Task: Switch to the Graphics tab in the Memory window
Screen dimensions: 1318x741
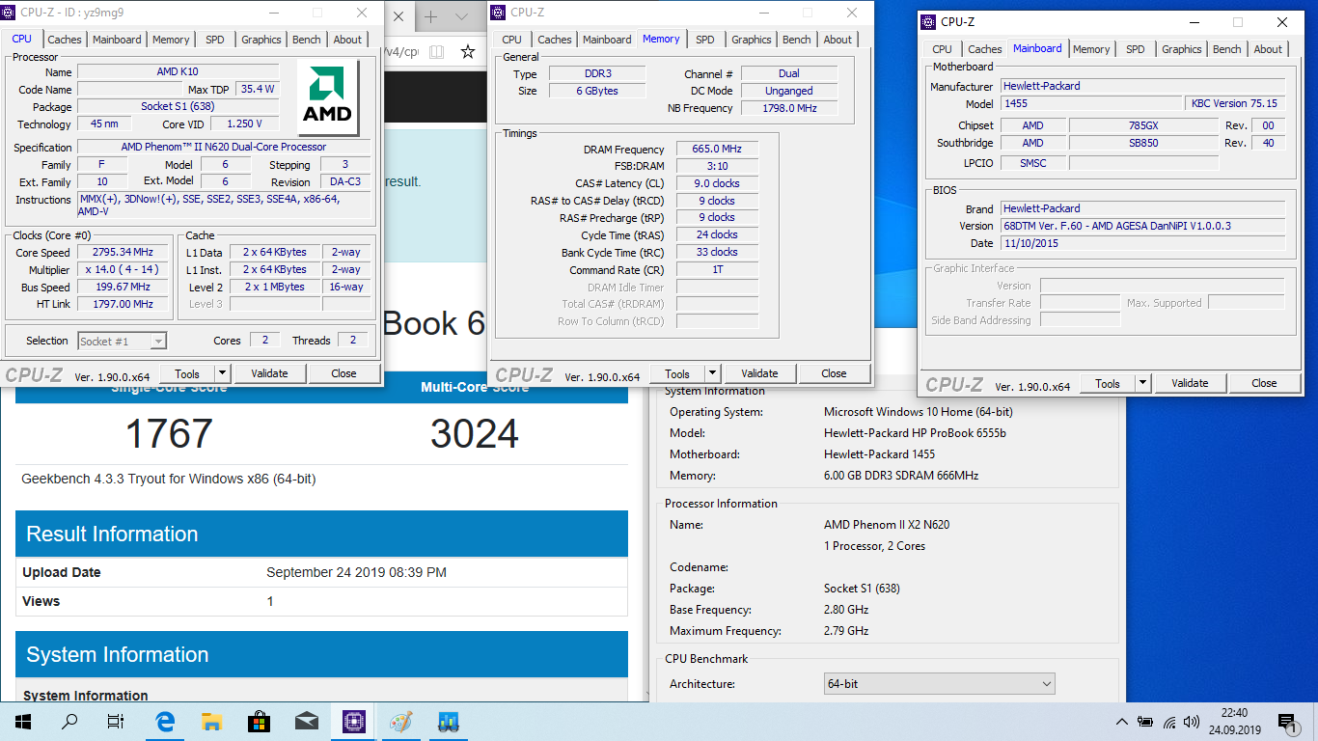Action: click(x=752, y=40)
